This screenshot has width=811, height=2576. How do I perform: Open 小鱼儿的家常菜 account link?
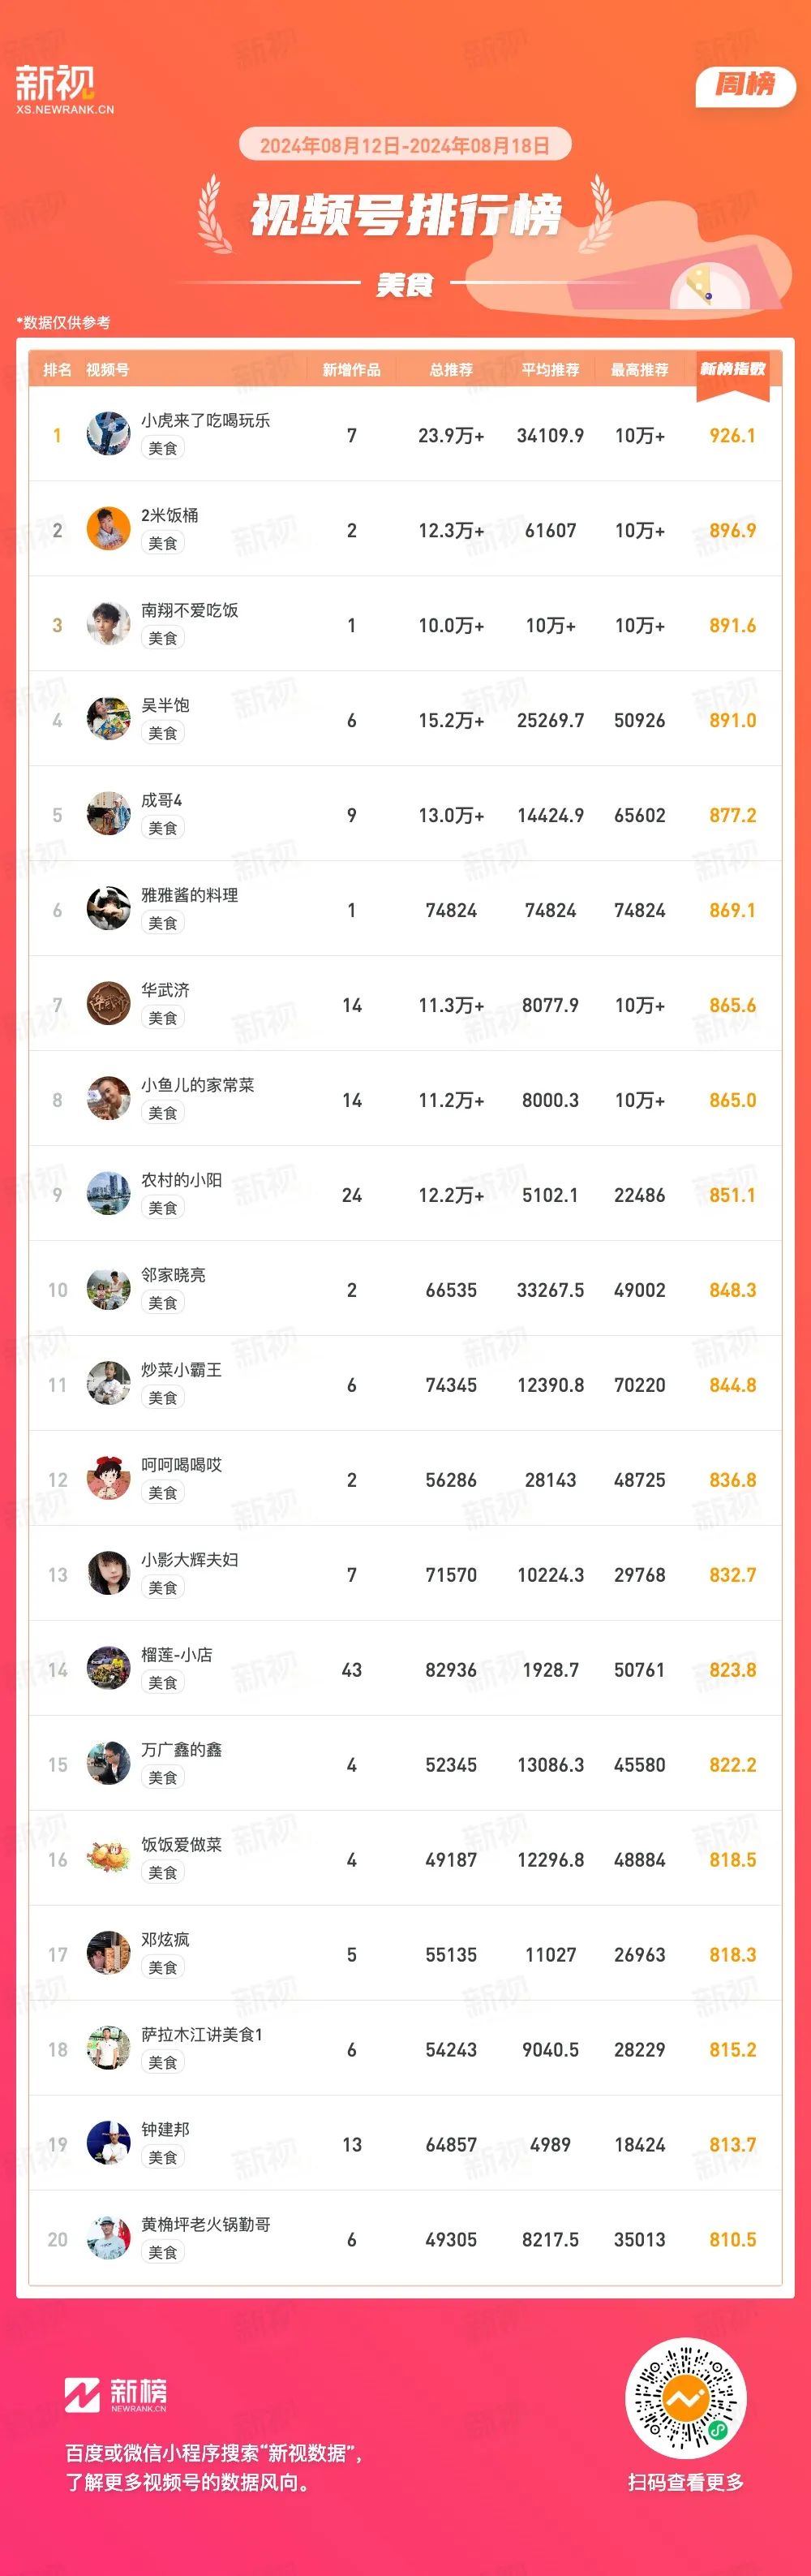click(198, 1085)
